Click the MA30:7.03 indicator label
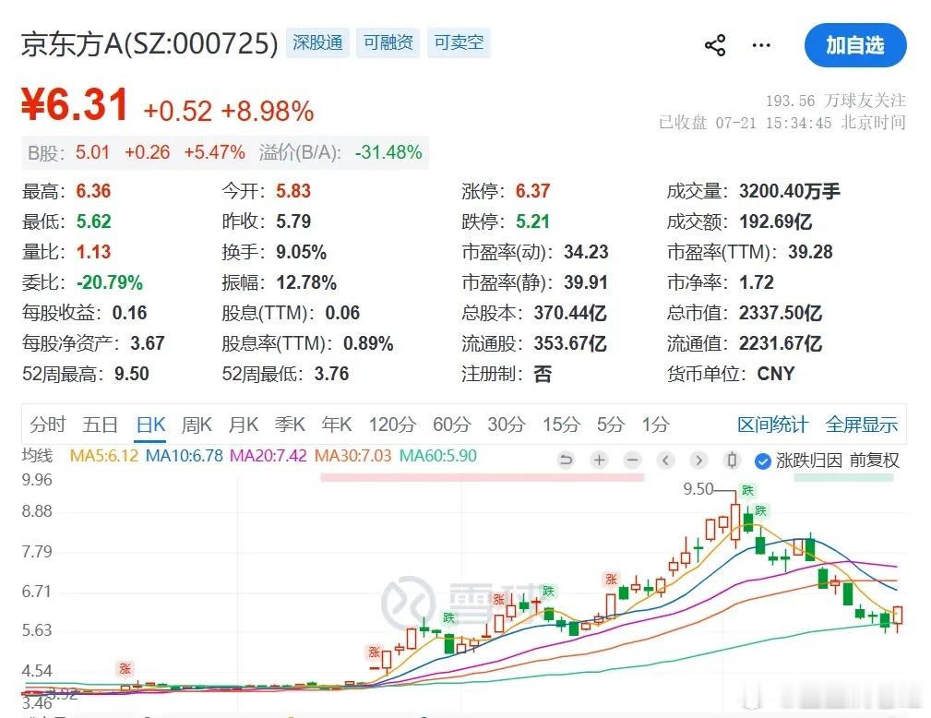Image resolution: width=931 pixels, height=718 pixels. click(x=352, y=456)
